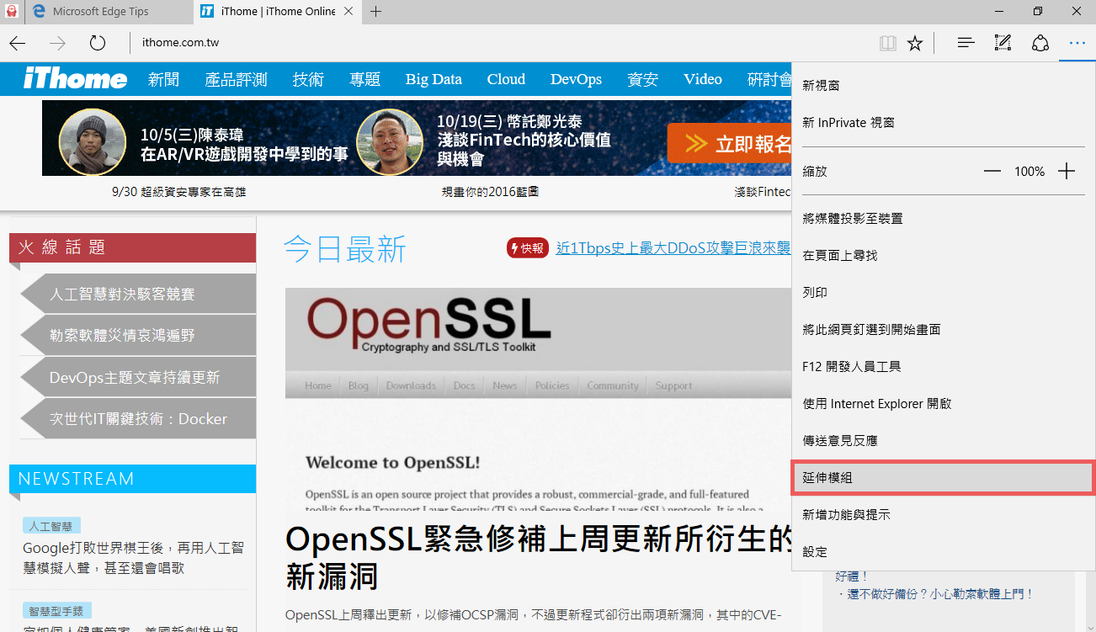The height and width of the screenshot is (632, 1096).
Task: Decrease zoom with minus button
Action: point(992,171)
